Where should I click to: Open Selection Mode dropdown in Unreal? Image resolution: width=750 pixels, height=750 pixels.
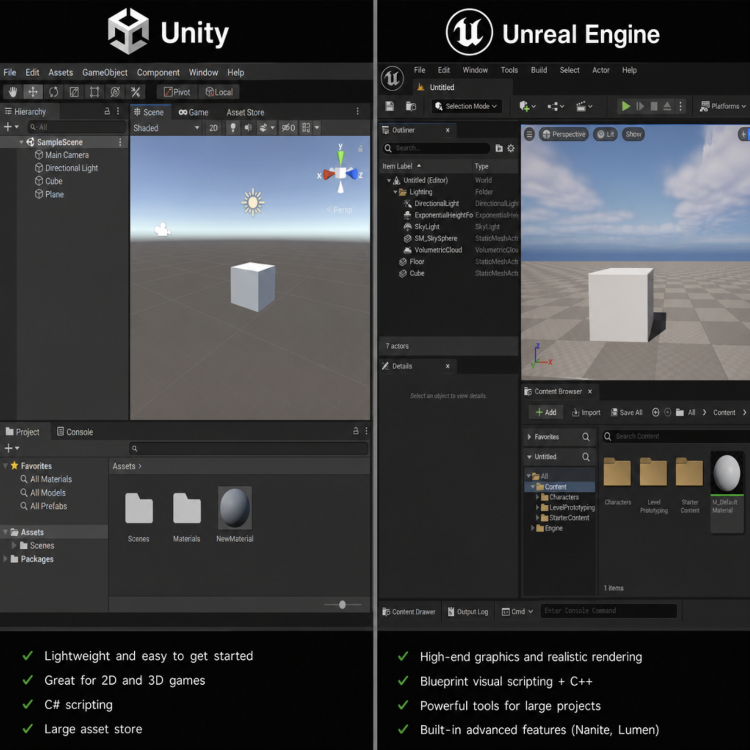pos(466,106)
